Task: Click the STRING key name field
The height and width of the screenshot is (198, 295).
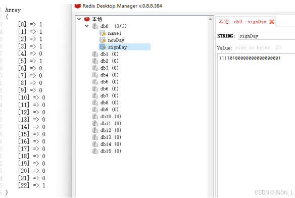Action: click(x=266, y=36)
